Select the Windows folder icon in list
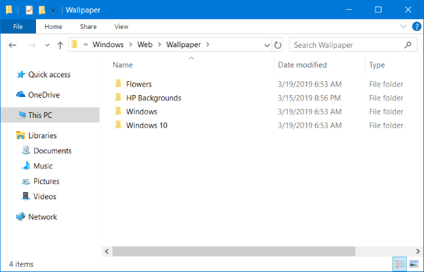The height and width of the screenshot is (272, 424). (118, 111)
